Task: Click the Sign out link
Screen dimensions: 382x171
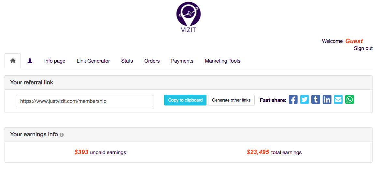Action: [363, 48]
